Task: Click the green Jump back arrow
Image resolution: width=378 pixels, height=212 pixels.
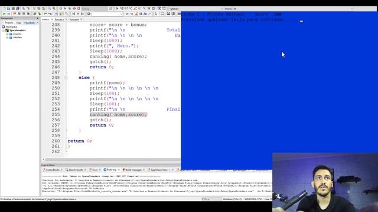Action: (4, 14)
